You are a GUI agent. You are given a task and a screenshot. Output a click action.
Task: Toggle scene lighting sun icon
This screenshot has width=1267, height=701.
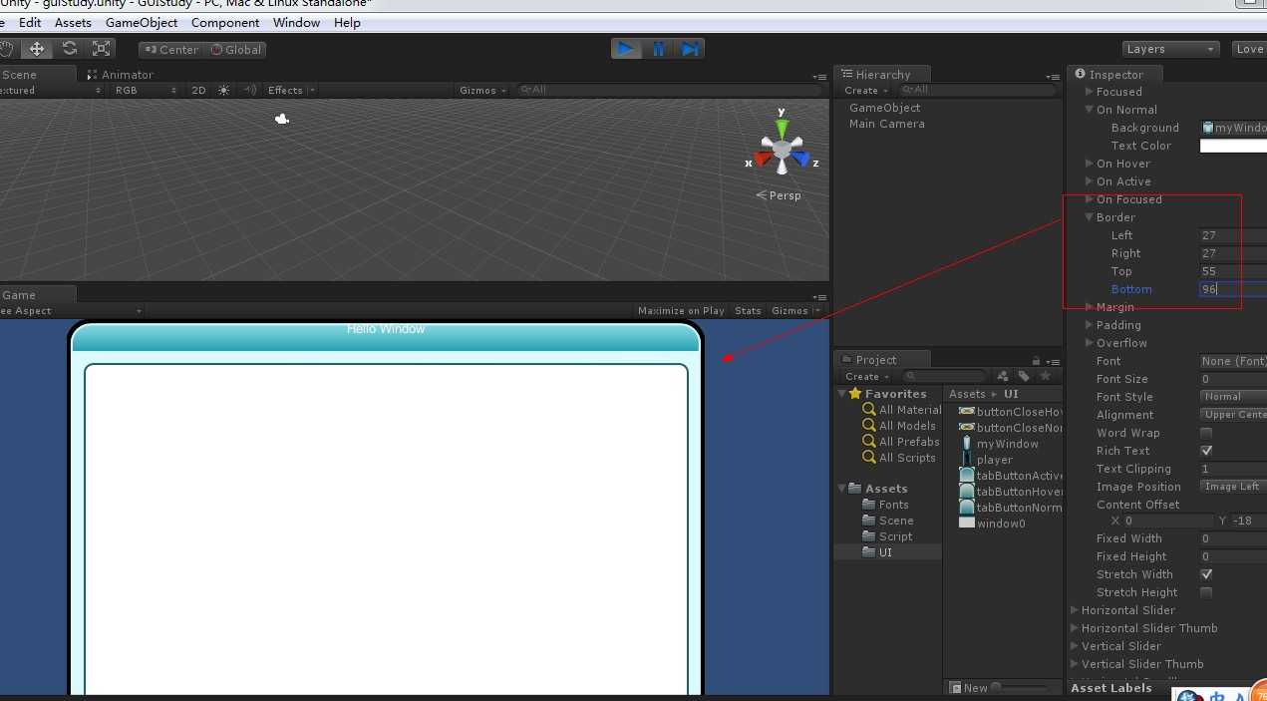tap(223, 90)
